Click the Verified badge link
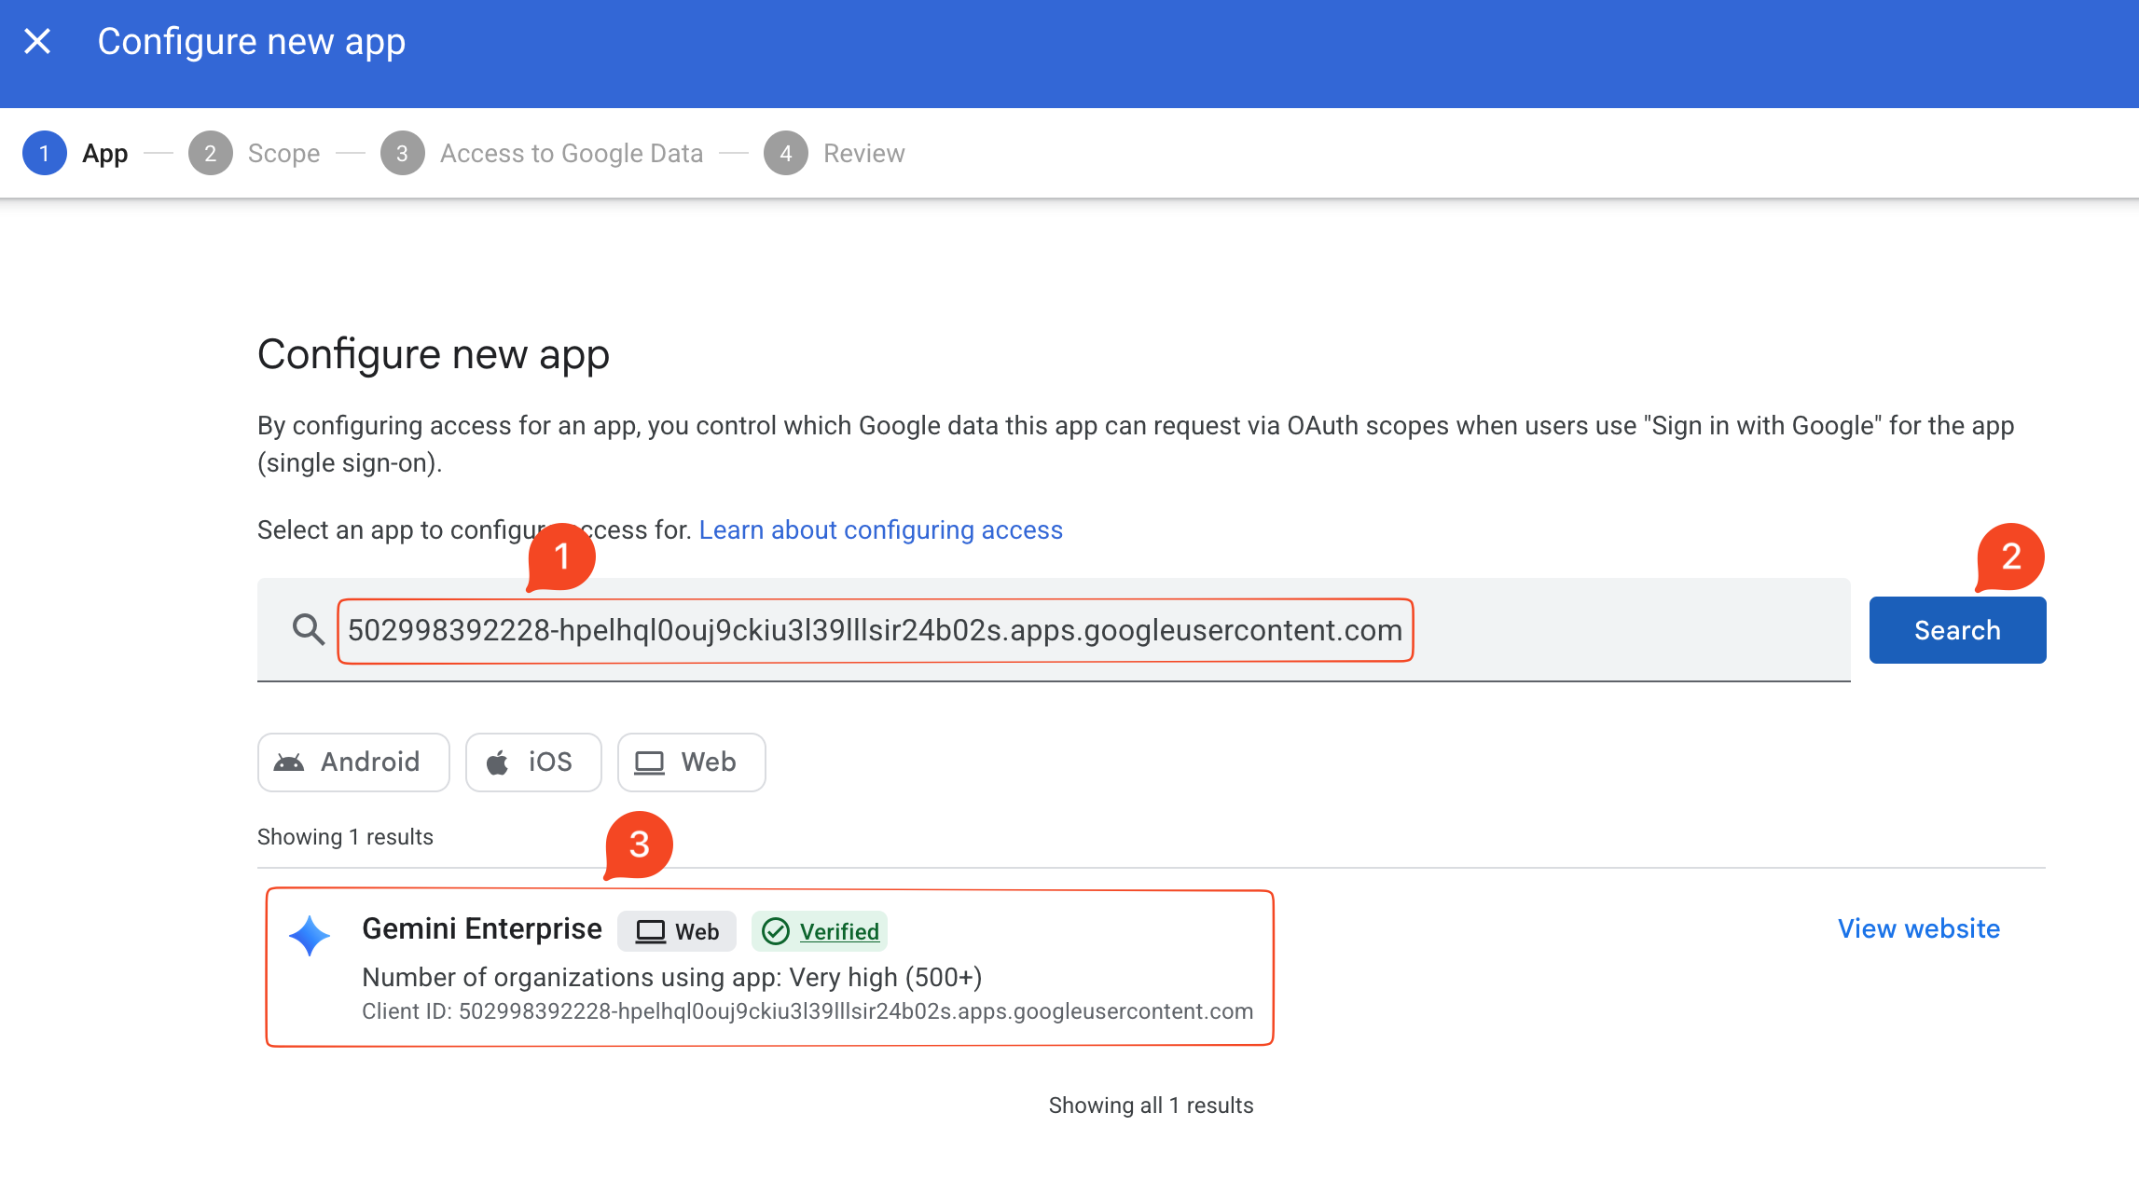The width and height of the screenshot is (2139, 1195). point(839,931)
